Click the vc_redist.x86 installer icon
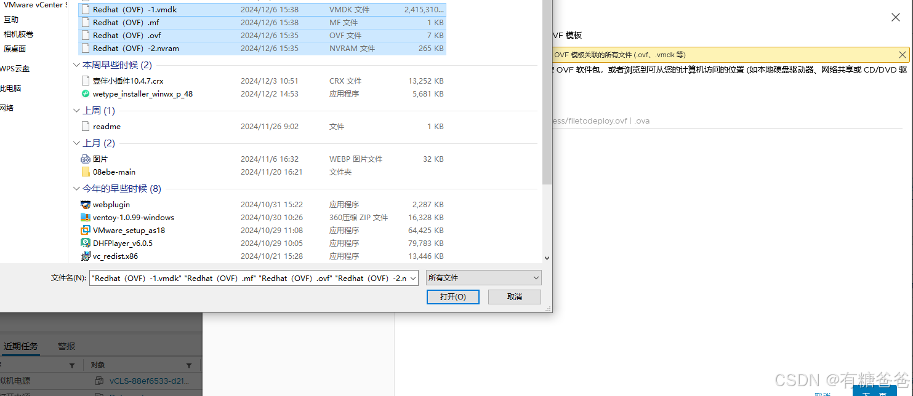 click(86, 256)
